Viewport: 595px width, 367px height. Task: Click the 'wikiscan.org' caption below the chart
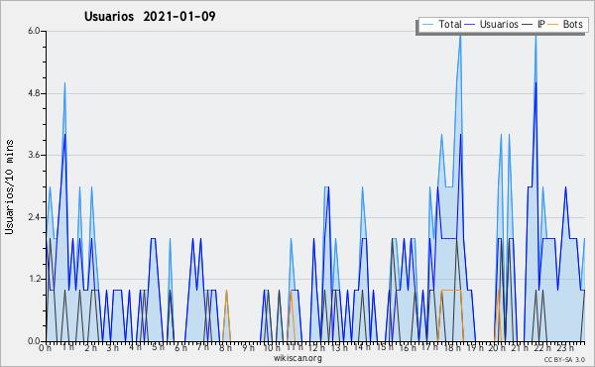[297, 358]
